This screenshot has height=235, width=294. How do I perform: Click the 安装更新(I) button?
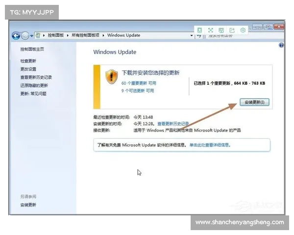pos(254,102)
